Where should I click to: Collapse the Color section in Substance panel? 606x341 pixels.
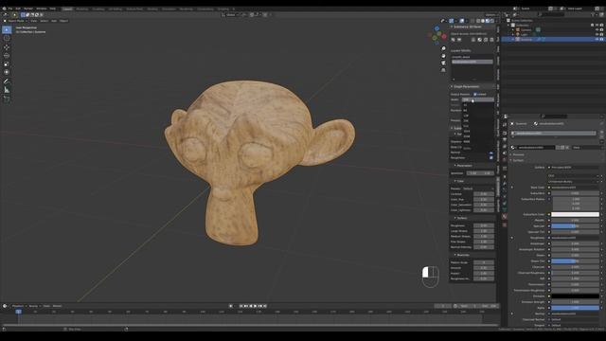pyautogui.click(x=460, y=181)
